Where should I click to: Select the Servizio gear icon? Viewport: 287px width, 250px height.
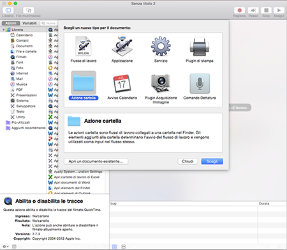click(x=161, y=46)
